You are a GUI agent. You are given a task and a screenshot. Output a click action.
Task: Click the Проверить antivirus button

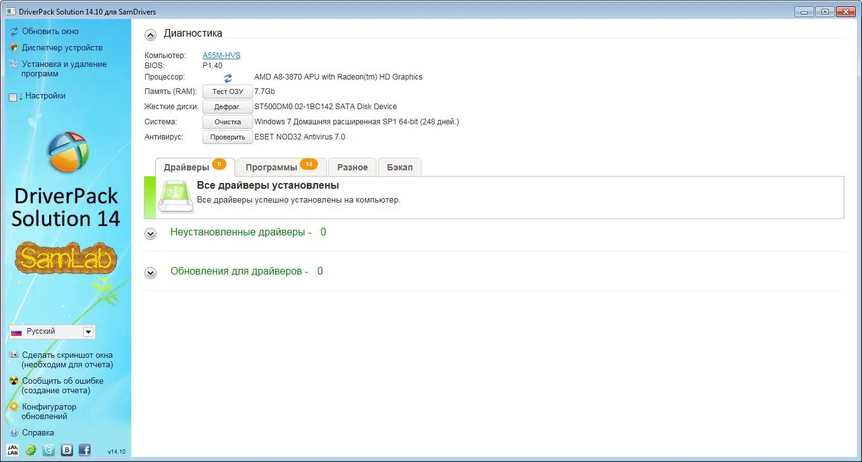click(x=228, y=137)
